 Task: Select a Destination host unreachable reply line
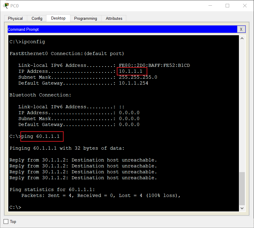[83, 160]
